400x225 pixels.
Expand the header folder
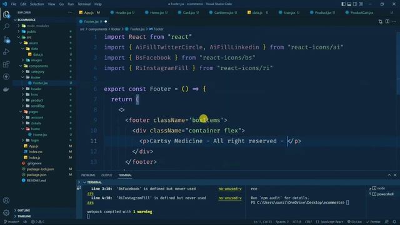[36, 89]
